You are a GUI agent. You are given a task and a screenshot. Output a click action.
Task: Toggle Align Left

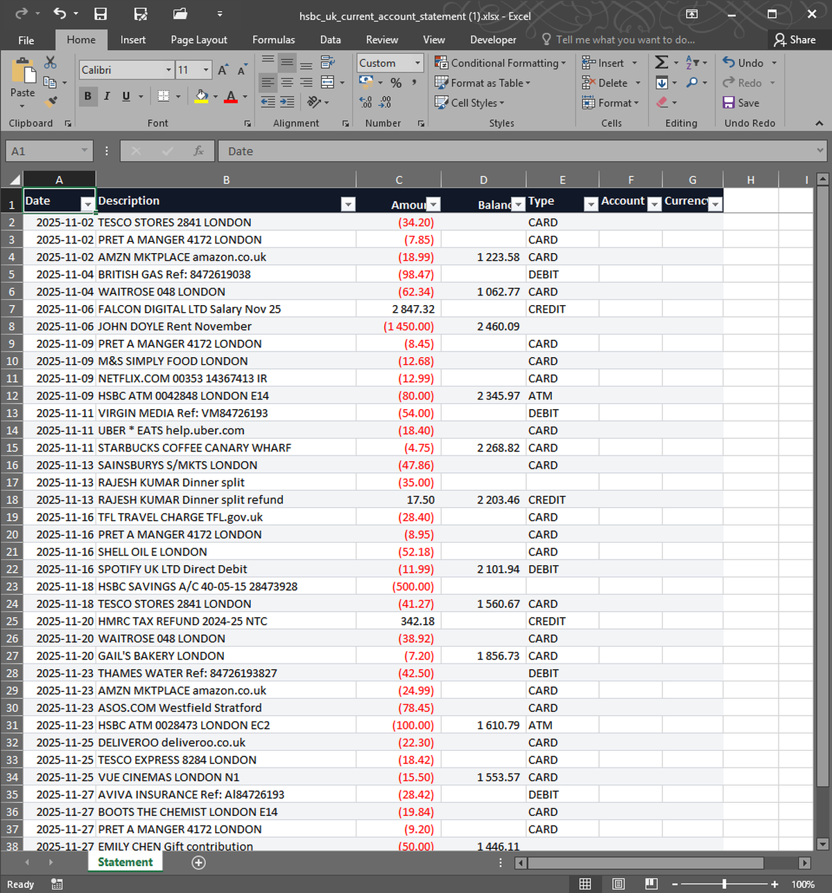[268, 83]
